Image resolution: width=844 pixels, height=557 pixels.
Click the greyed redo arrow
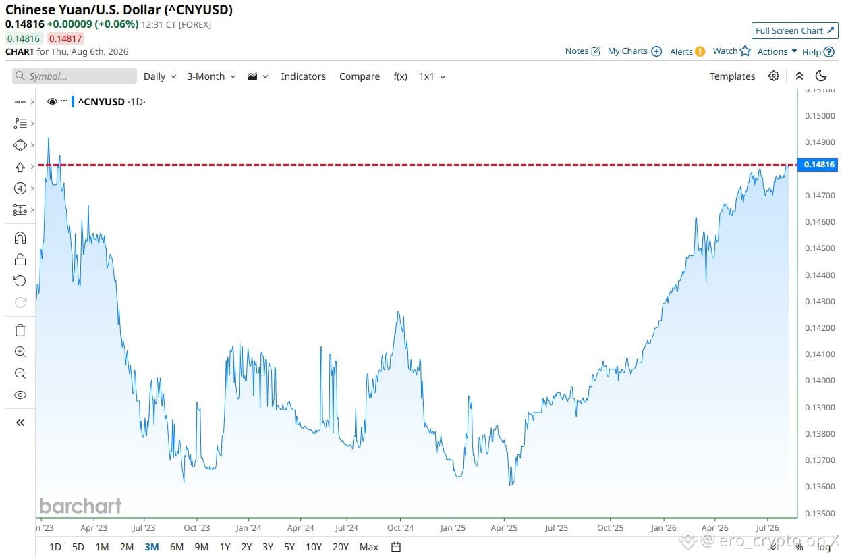point(20,302)
